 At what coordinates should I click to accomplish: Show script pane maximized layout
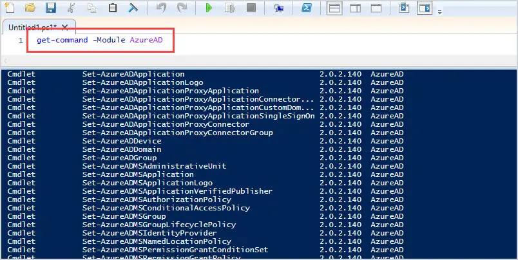pos(376,8)
